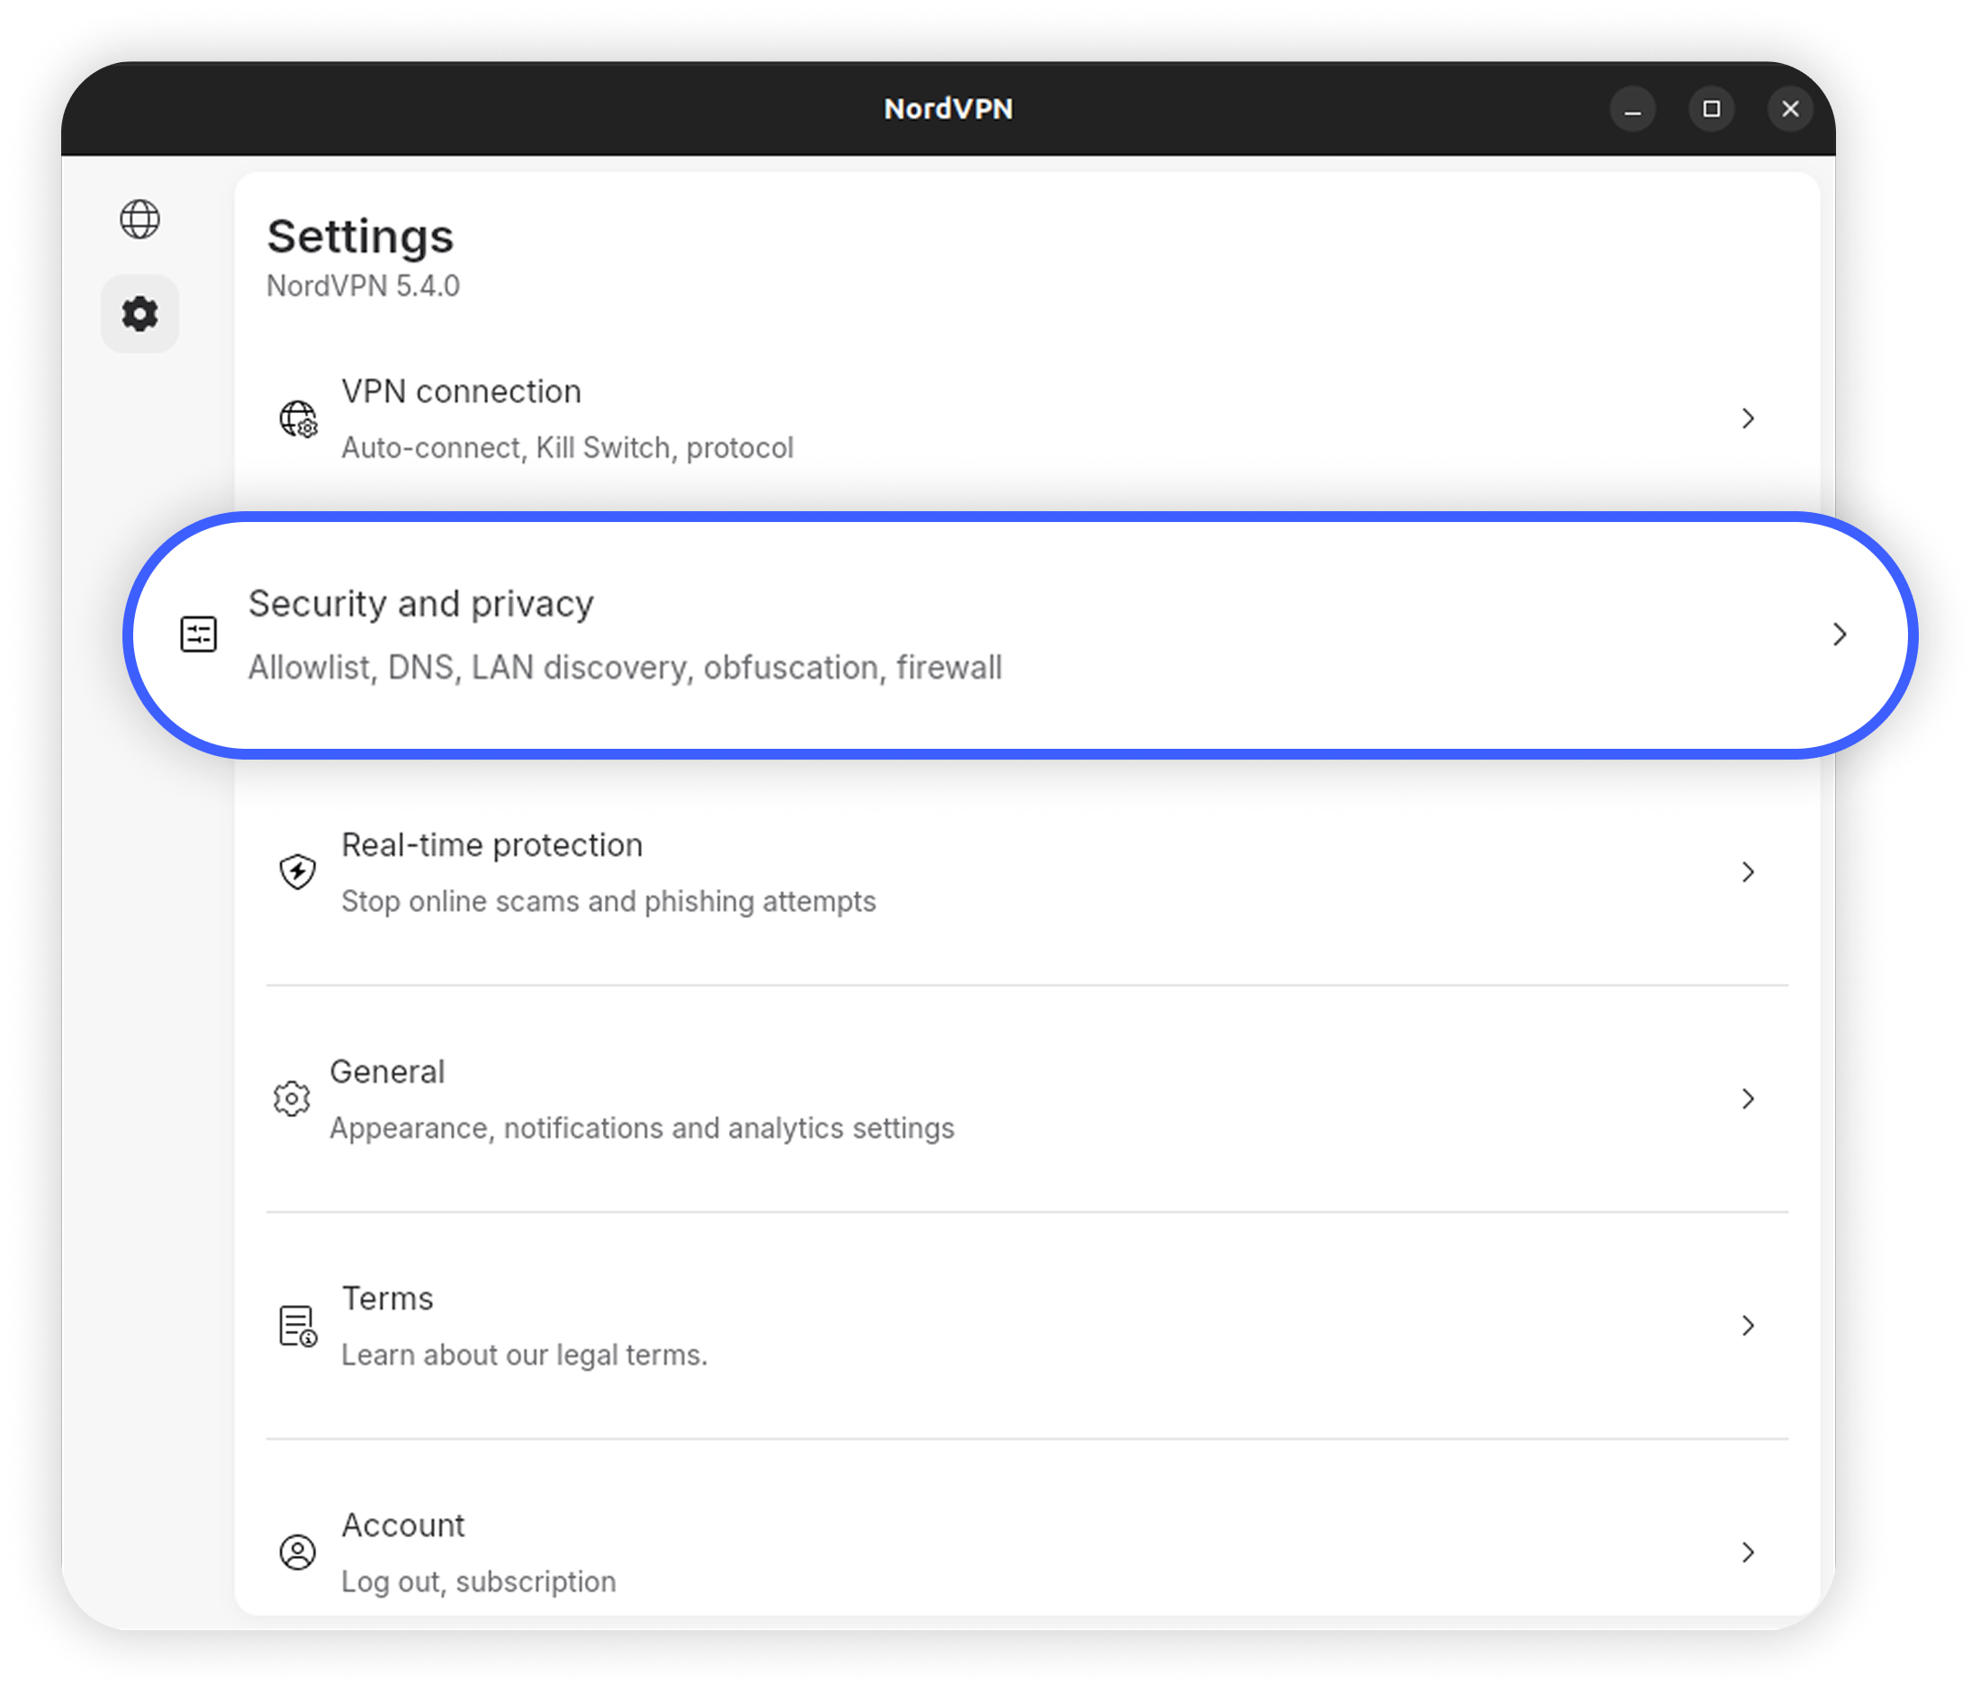Select the settings gear in sidebar
Screen dimensions: 1980x1692
point(139,313)
